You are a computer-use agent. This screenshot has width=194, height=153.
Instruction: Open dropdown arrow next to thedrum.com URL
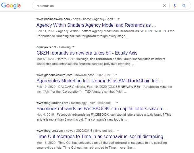click(118, 131)
